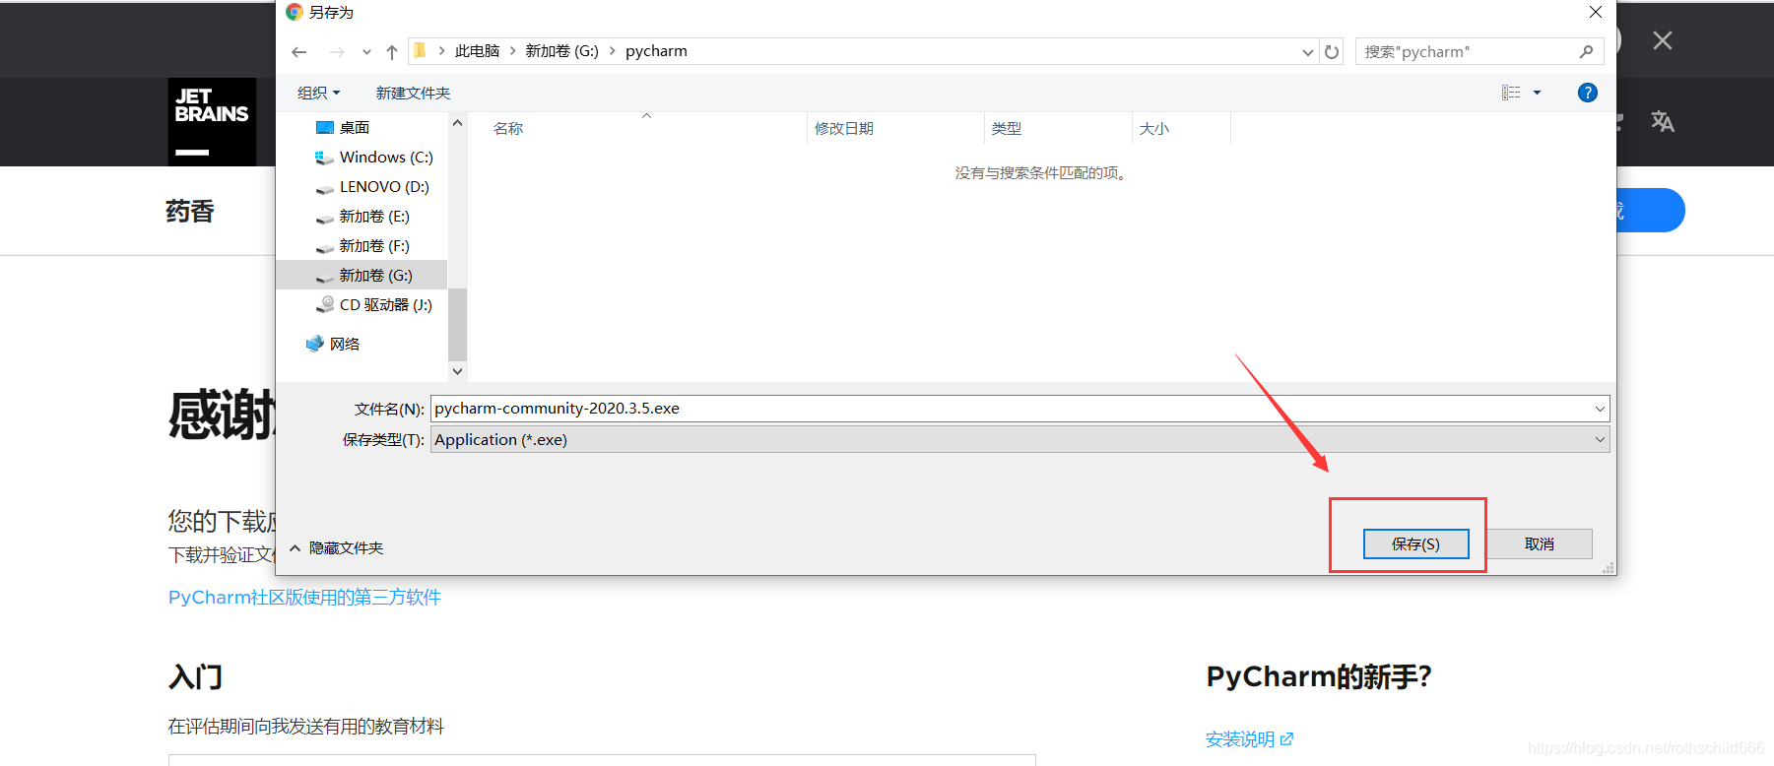The image size is (1774, 766).
Task: Open the help question mark icon
Action: (1588, 93)
